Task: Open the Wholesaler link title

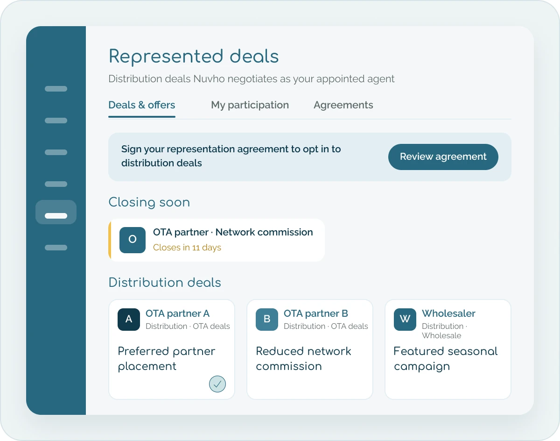Action: tap(448, 313)
